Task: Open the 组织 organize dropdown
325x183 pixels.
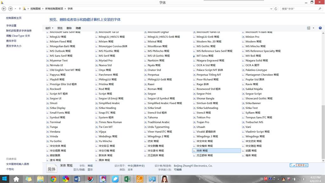Action: click(x=49, y=28)
